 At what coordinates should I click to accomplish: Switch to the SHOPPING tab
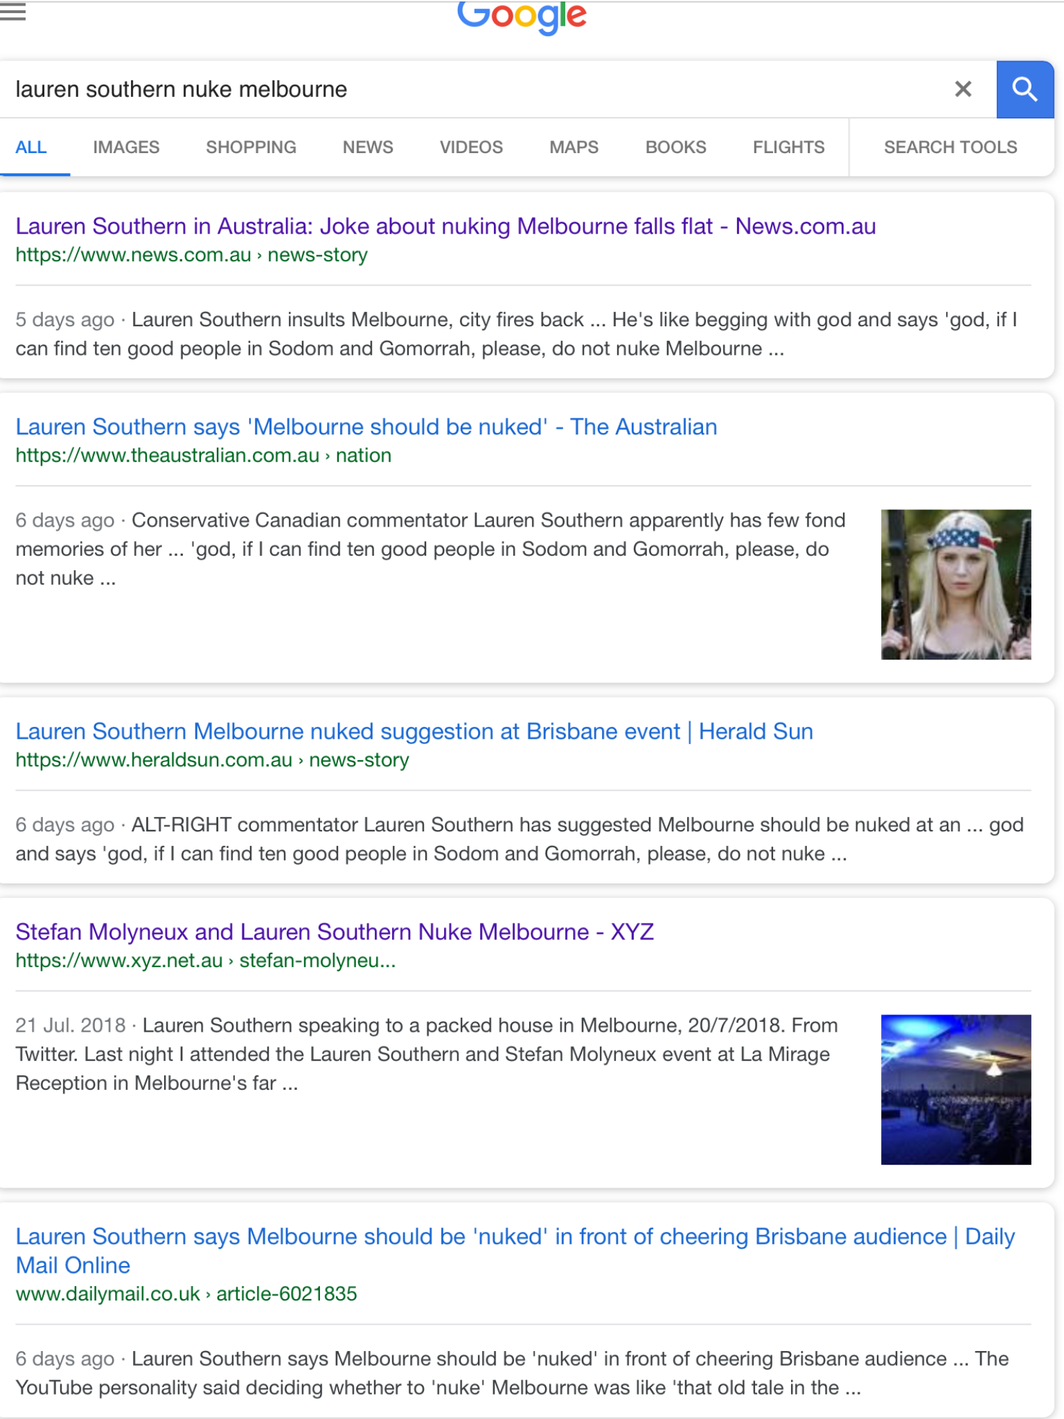pyautogui.click(x=251, y=148)
